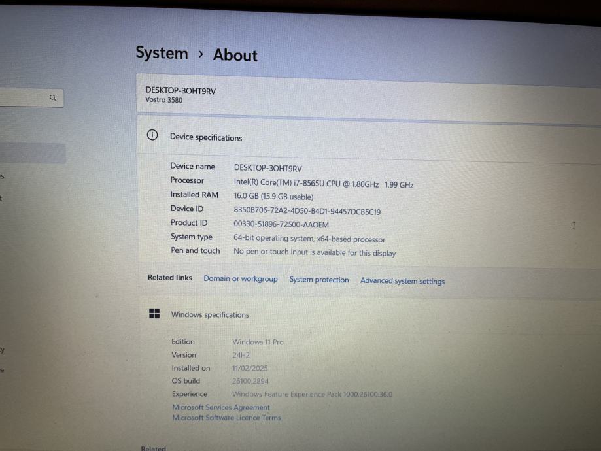Viewport: 601px width, 451px height.
Task: Click the Installed RAM value 16.0 GB
Action: coord(273,197)
